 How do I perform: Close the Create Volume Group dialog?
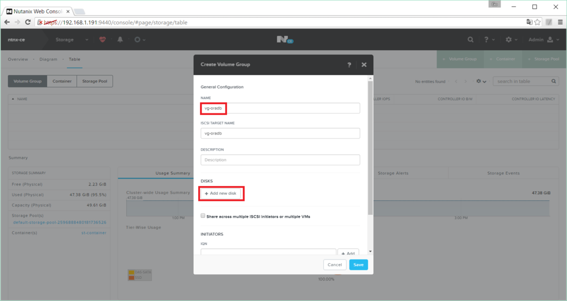pos(364,65)
